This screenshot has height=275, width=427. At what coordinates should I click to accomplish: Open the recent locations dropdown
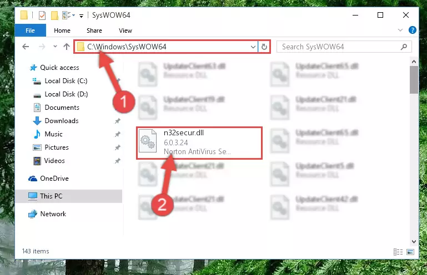(x=55, y=46)
